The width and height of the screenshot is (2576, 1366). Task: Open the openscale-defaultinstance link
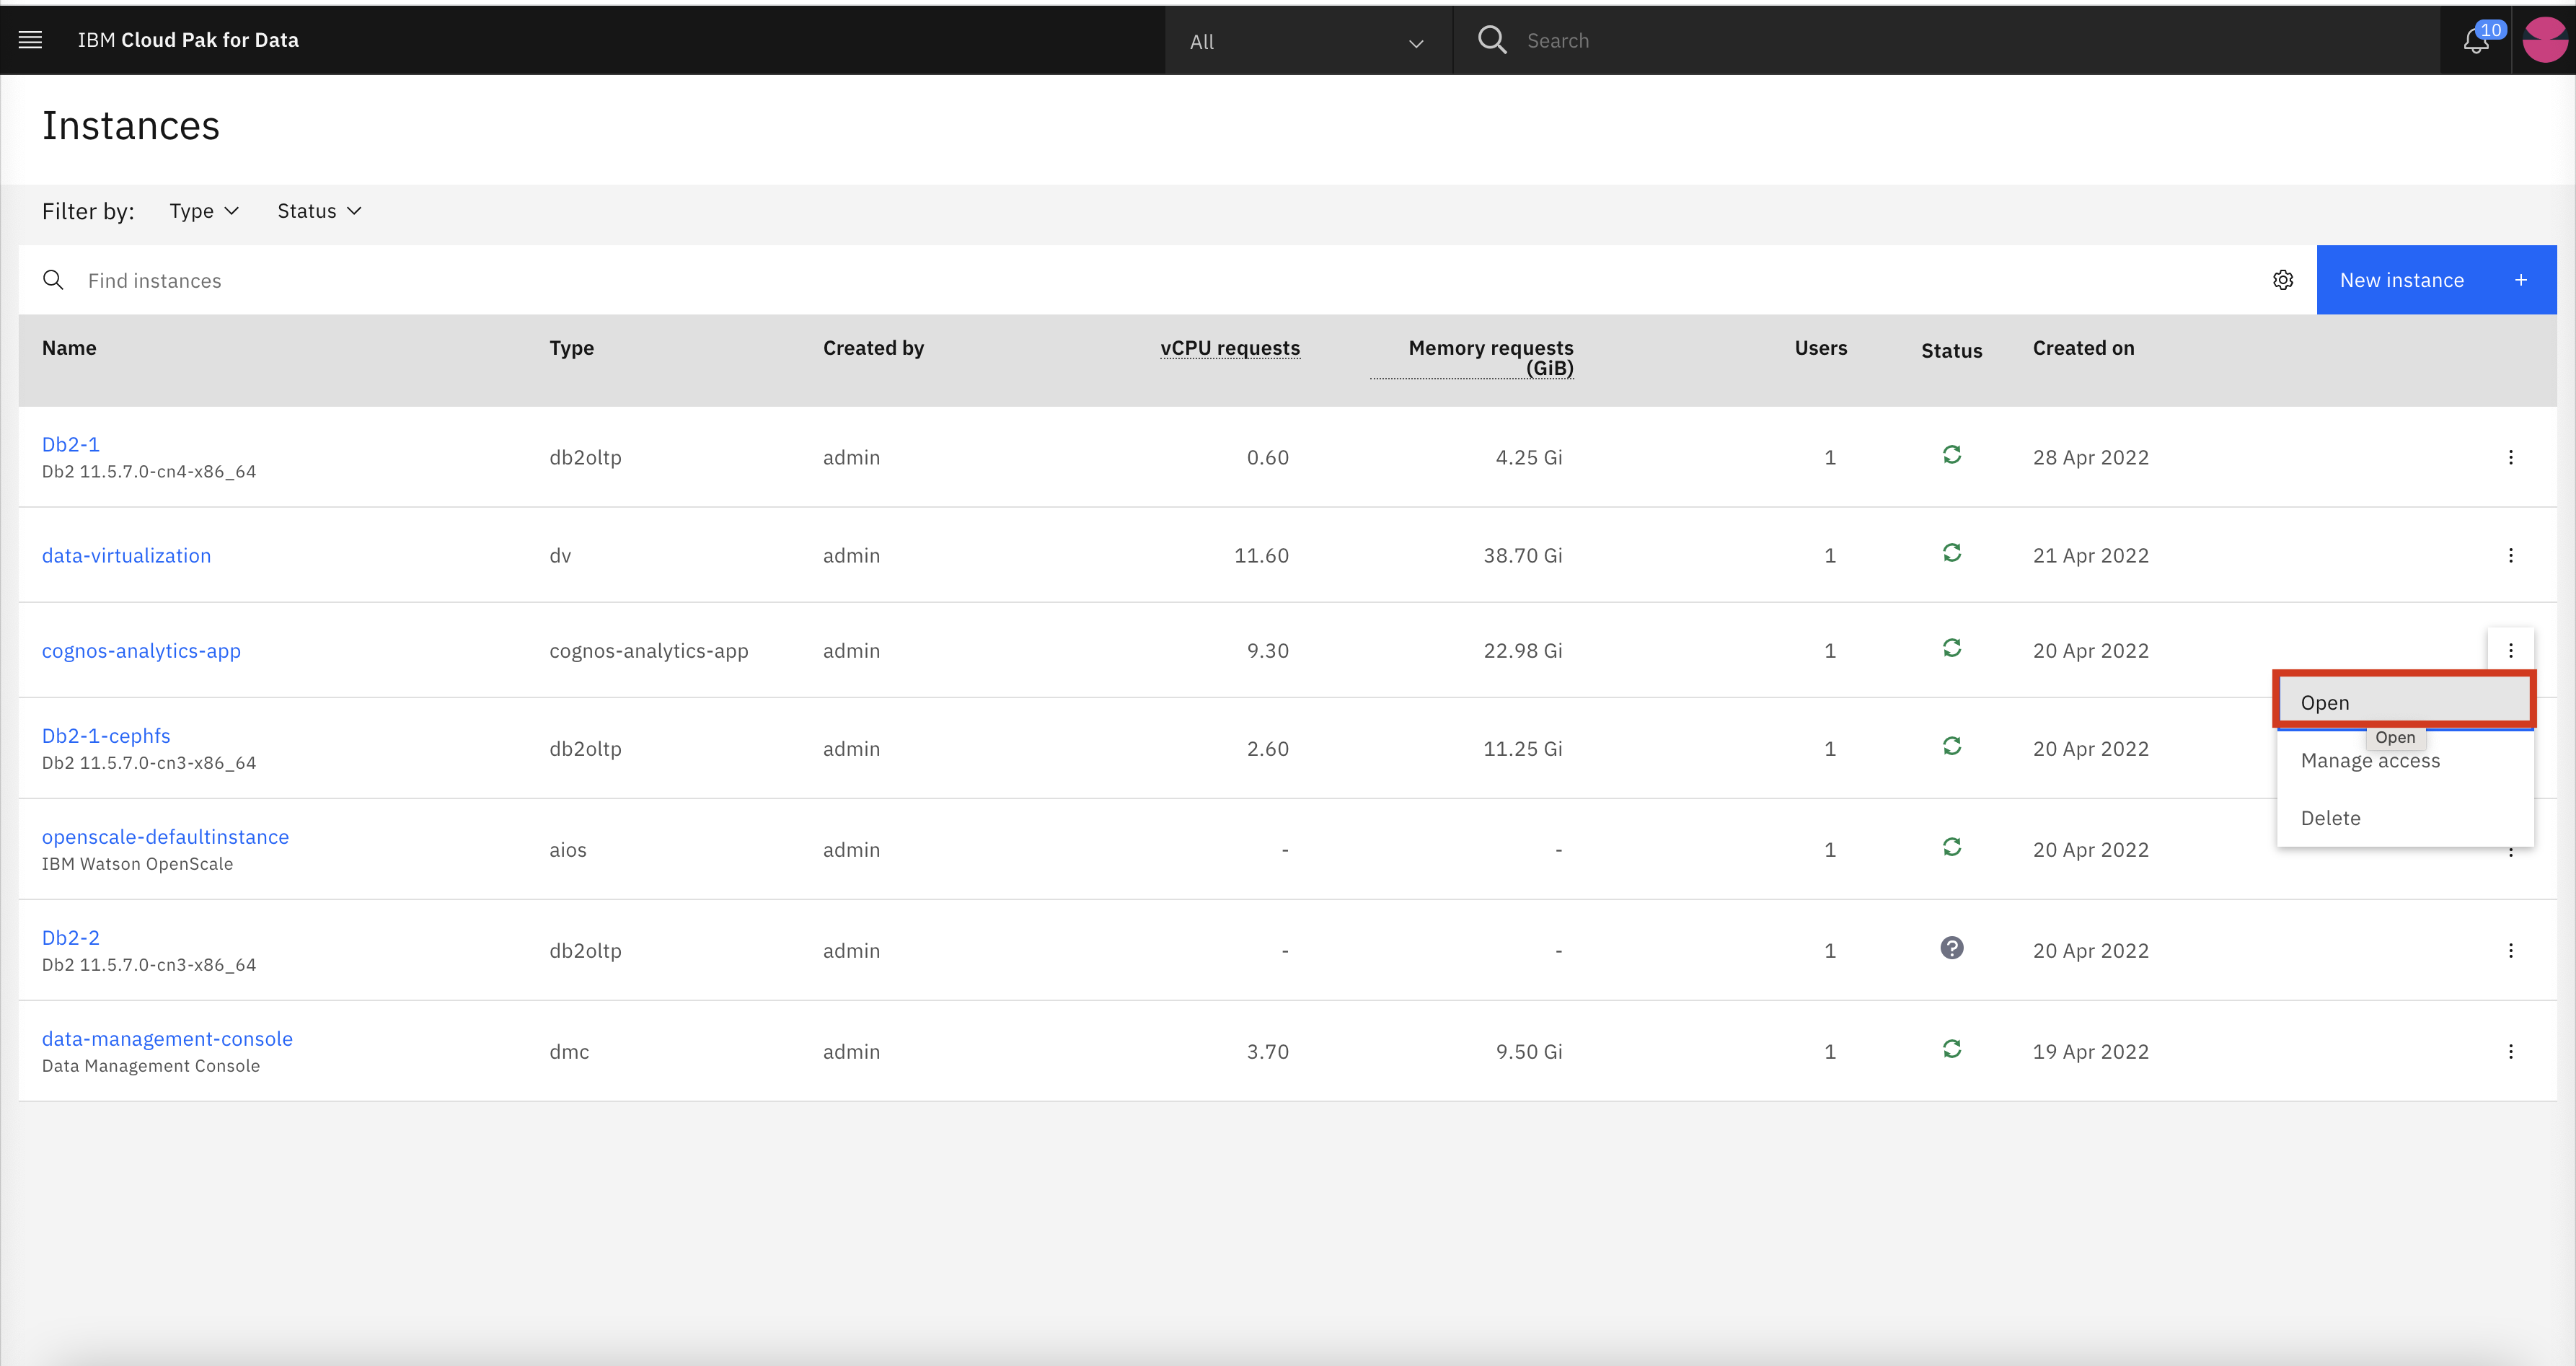coord(165,837)
